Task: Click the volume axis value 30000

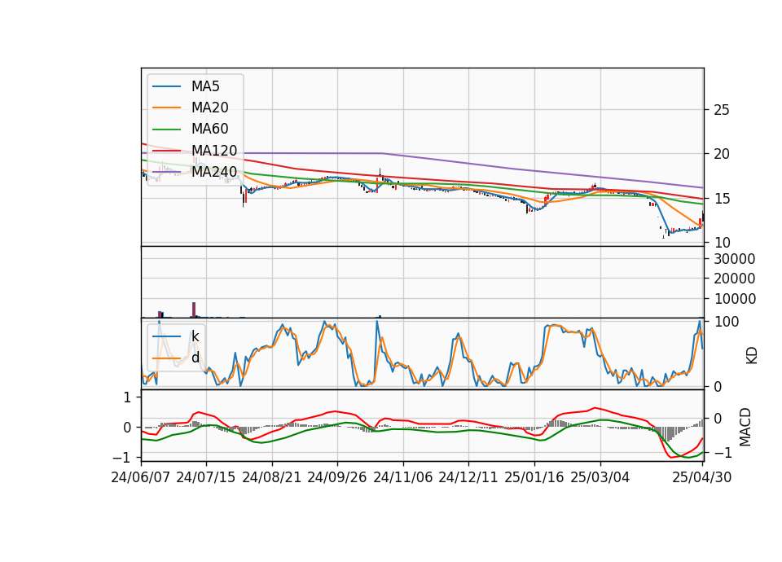Action: click(734, 259)
